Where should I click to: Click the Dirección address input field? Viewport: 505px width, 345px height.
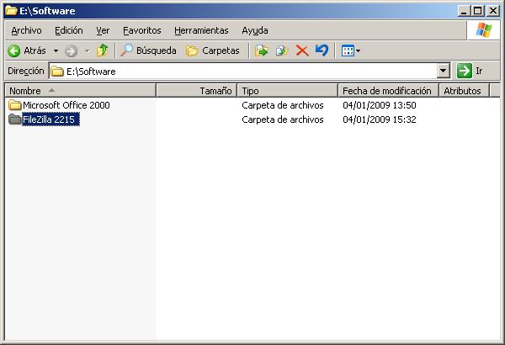coord(244,72)
